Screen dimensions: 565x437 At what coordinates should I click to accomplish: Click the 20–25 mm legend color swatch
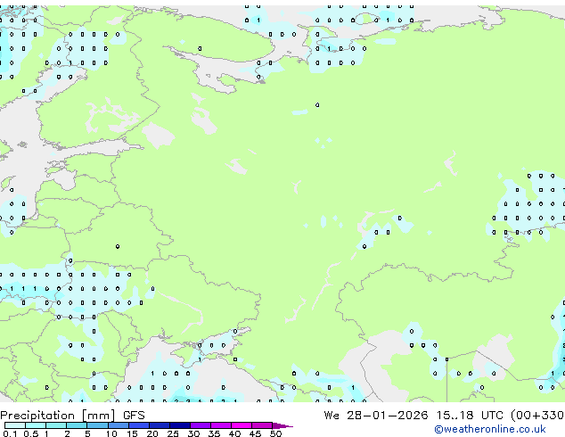(159, 425)
